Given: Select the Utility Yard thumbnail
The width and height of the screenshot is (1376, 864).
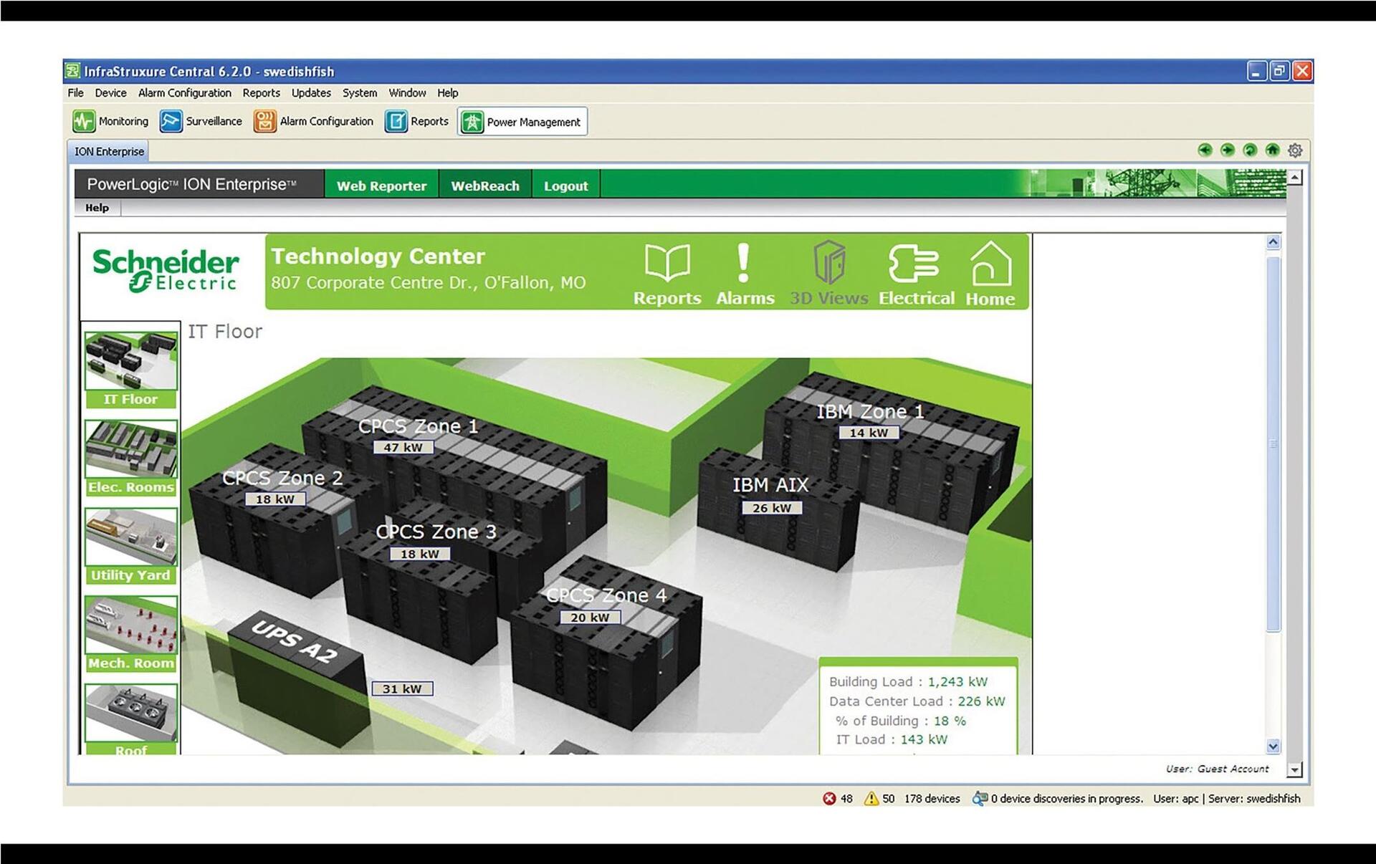Looking at the screenshot, I should point(130,546).
